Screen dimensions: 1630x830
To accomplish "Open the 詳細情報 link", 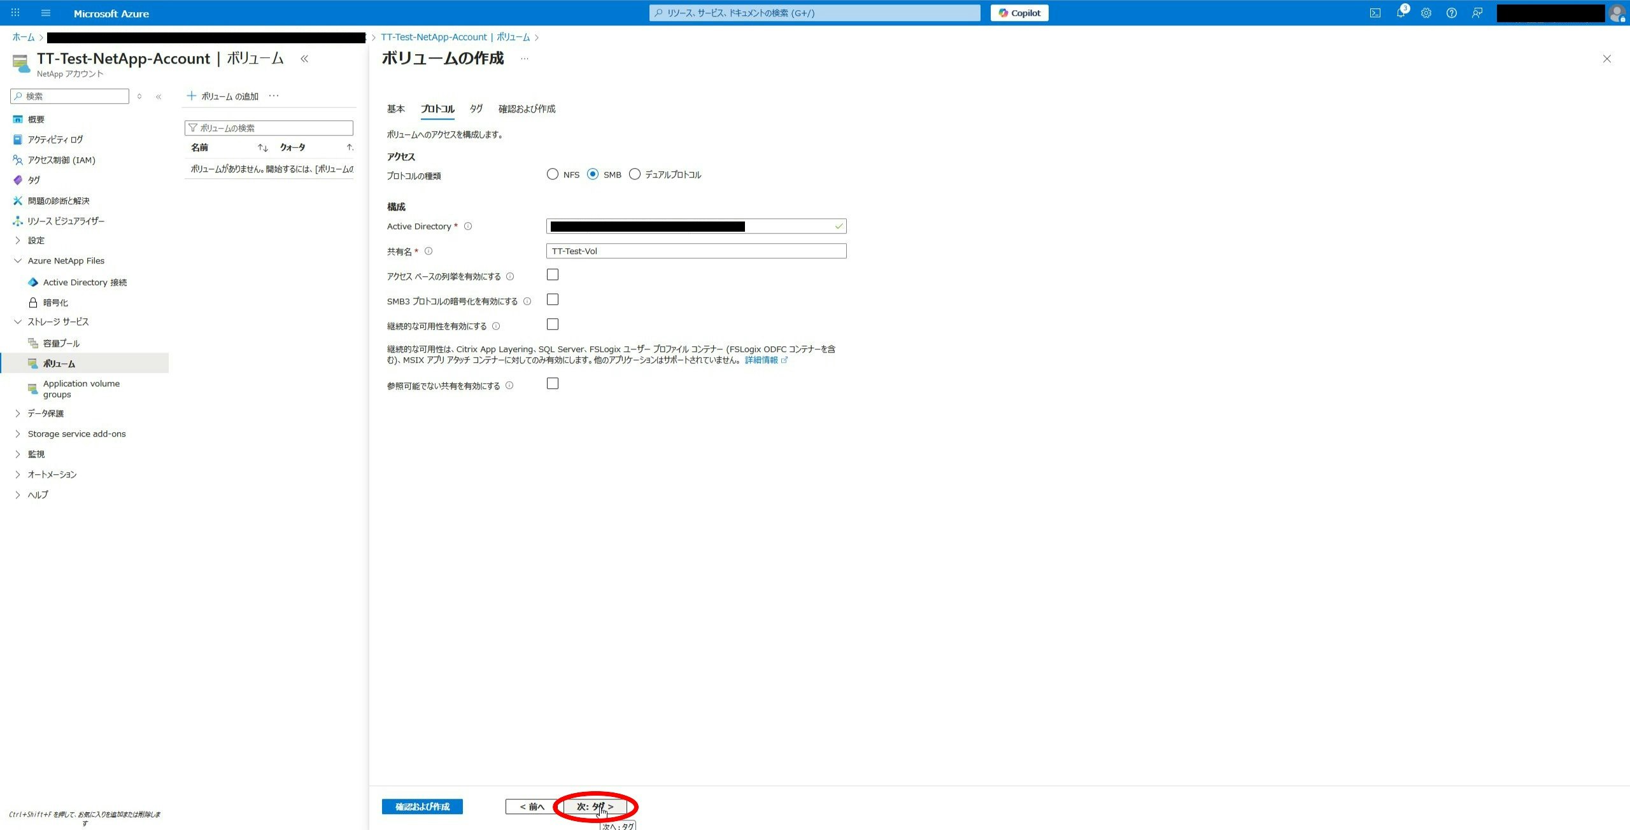I will 762,360.
